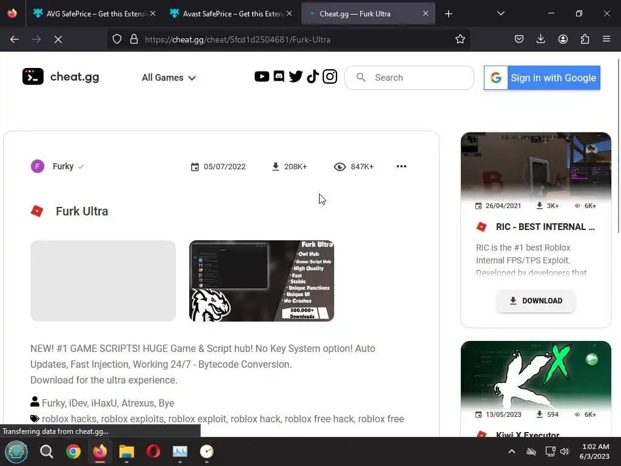View site security padlock info
Screen dimensions: 621x466
pos(134,39)
